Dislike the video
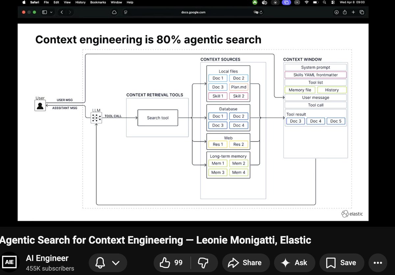Viewport: 395px width, 275px height. click(x=202, y=262)
